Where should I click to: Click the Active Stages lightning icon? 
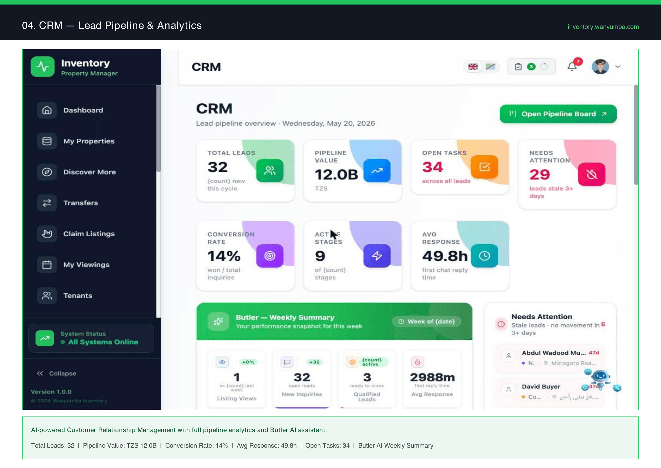(x=377, y=256)
